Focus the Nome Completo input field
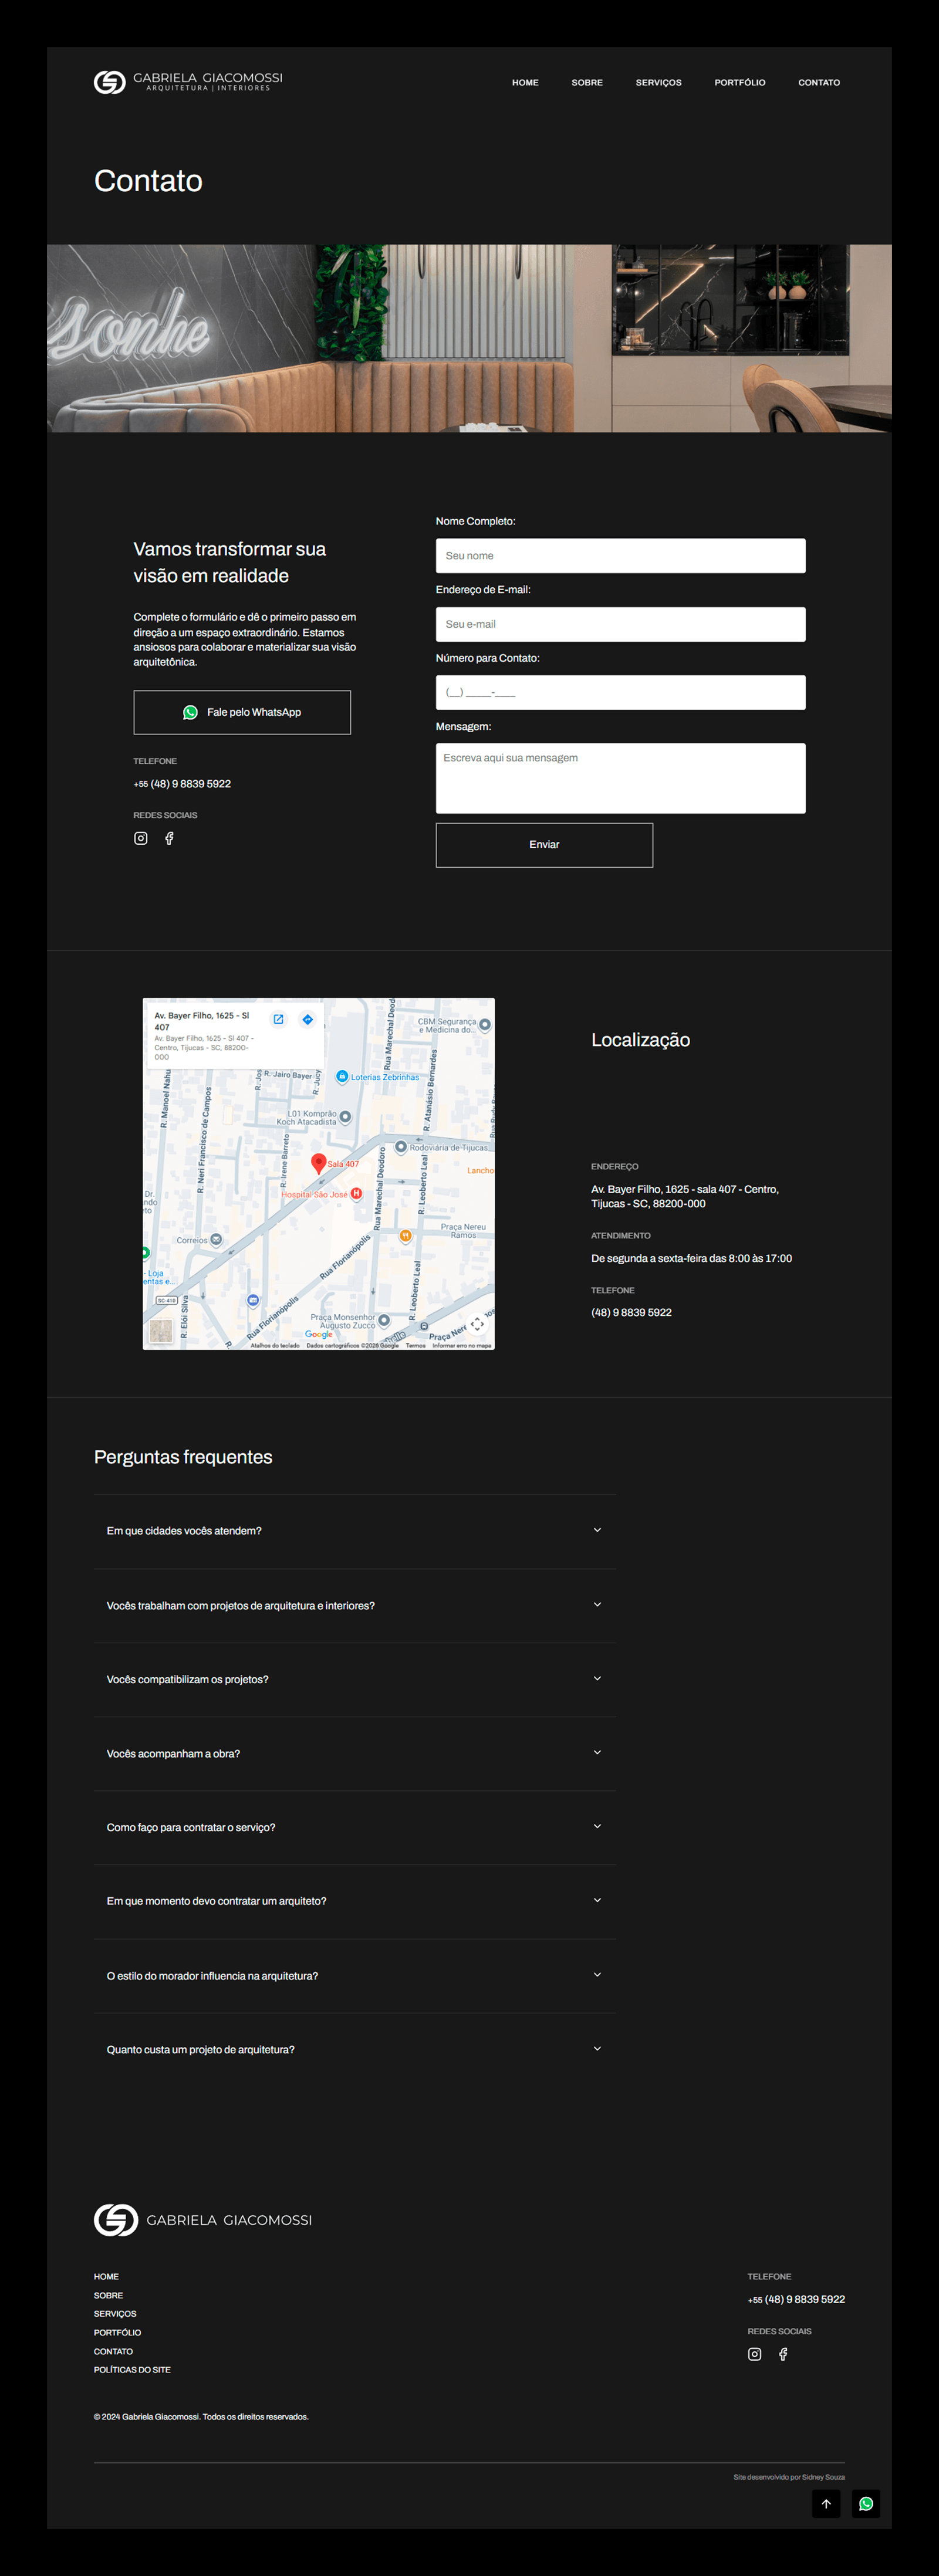This screenshot has height=2576, width=939. click(620, 556)
